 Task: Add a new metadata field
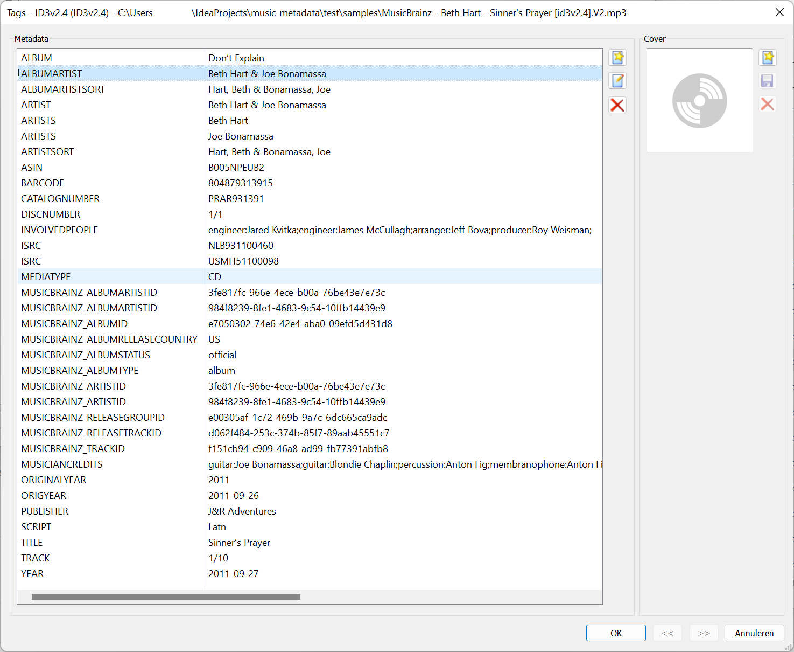click(617, 57)
